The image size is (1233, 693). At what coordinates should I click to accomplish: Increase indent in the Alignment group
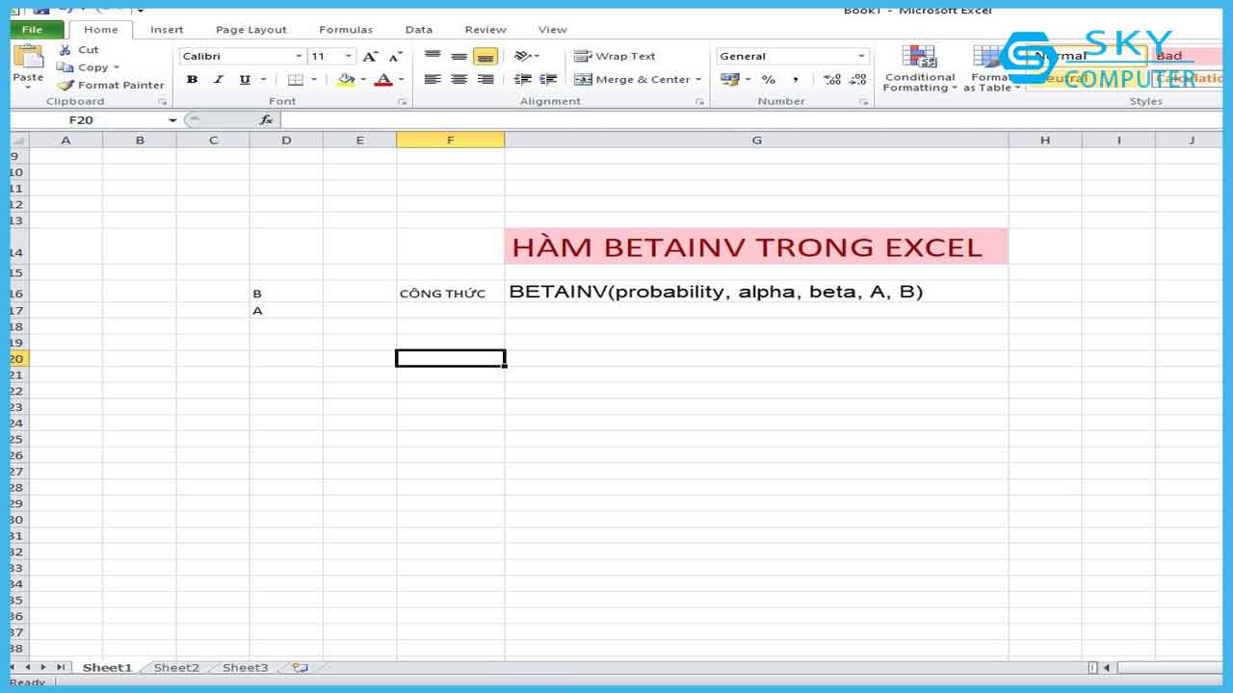[550, 80]
